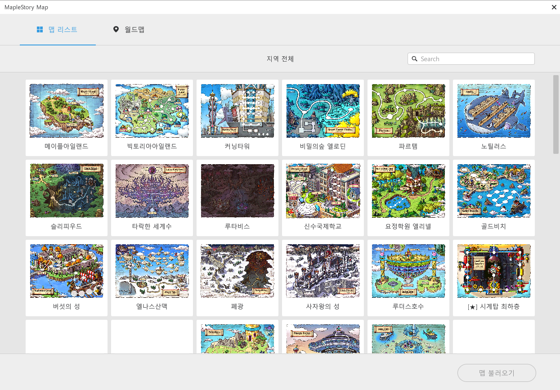Select the 루더스호수 map thumbnail
560x390 pixels.
click(x=408, y=271)
